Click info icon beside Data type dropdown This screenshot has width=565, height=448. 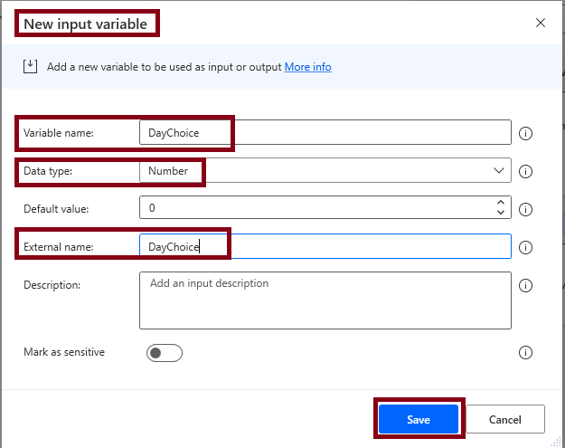tap(525, 171)
